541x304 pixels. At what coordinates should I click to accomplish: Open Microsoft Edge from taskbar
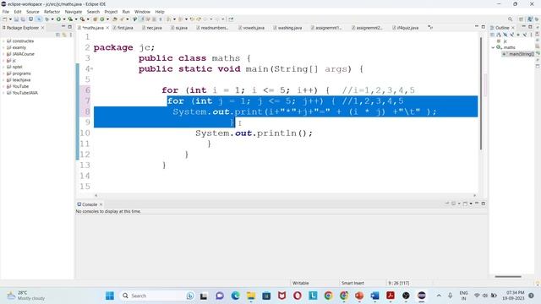point(235,296)
